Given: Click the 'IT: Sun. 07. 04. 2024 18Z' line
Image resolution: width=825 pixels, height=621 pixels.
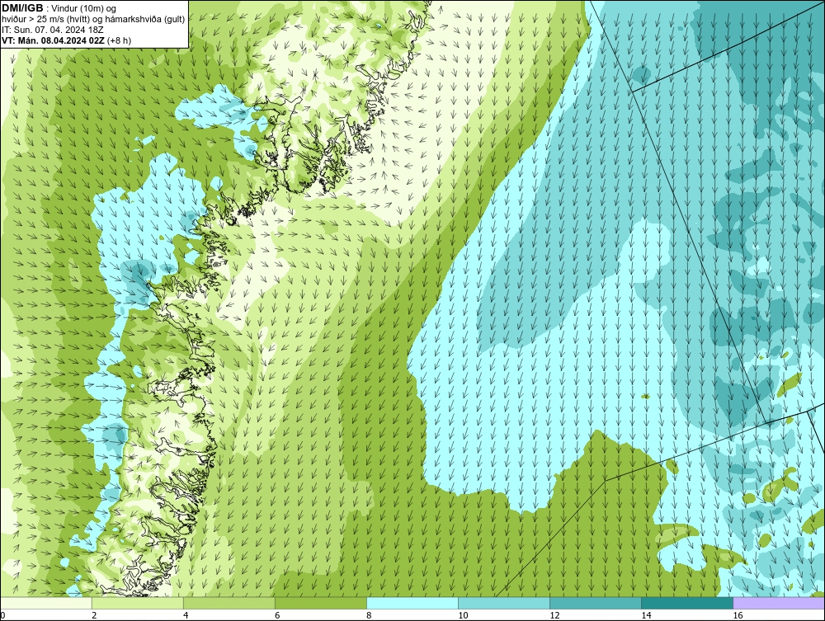Looking at the screenshot, I should 53,30.
